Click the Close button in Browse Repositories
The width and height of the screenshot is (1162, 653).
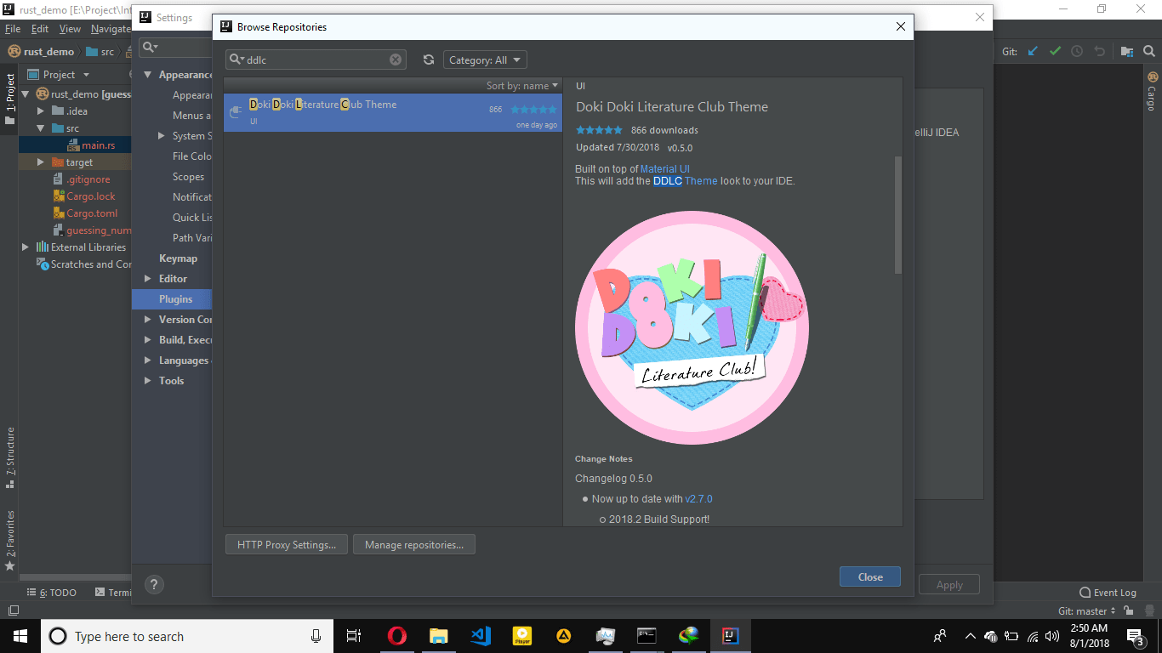[x=870, y=576]
